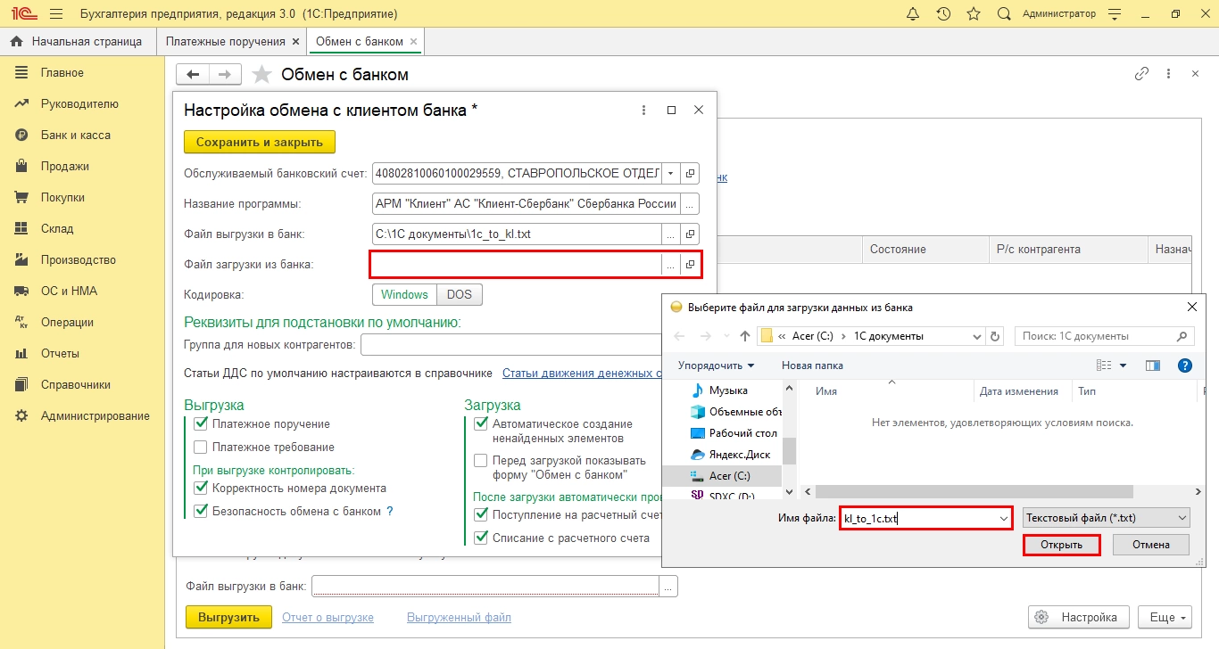Go forward with the right arrow button
1219x649 pixels.
[226, 75]
